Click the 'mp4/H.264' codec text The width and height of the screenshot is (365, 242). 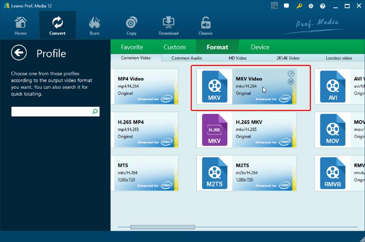(x=128, y=86)
